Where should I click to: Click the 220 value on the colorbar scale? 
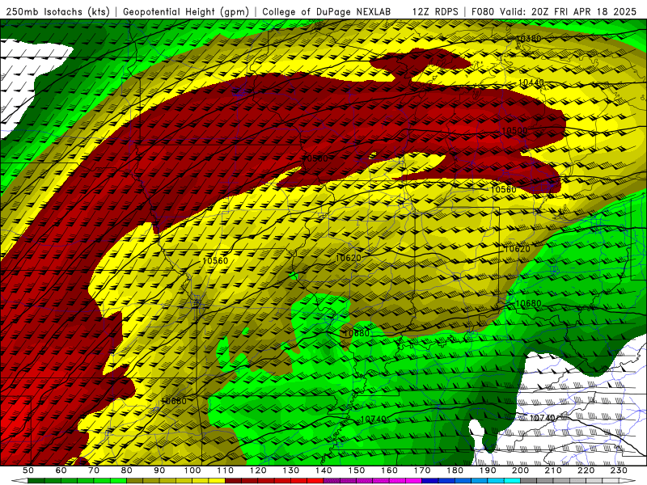(x=586, y=470)
